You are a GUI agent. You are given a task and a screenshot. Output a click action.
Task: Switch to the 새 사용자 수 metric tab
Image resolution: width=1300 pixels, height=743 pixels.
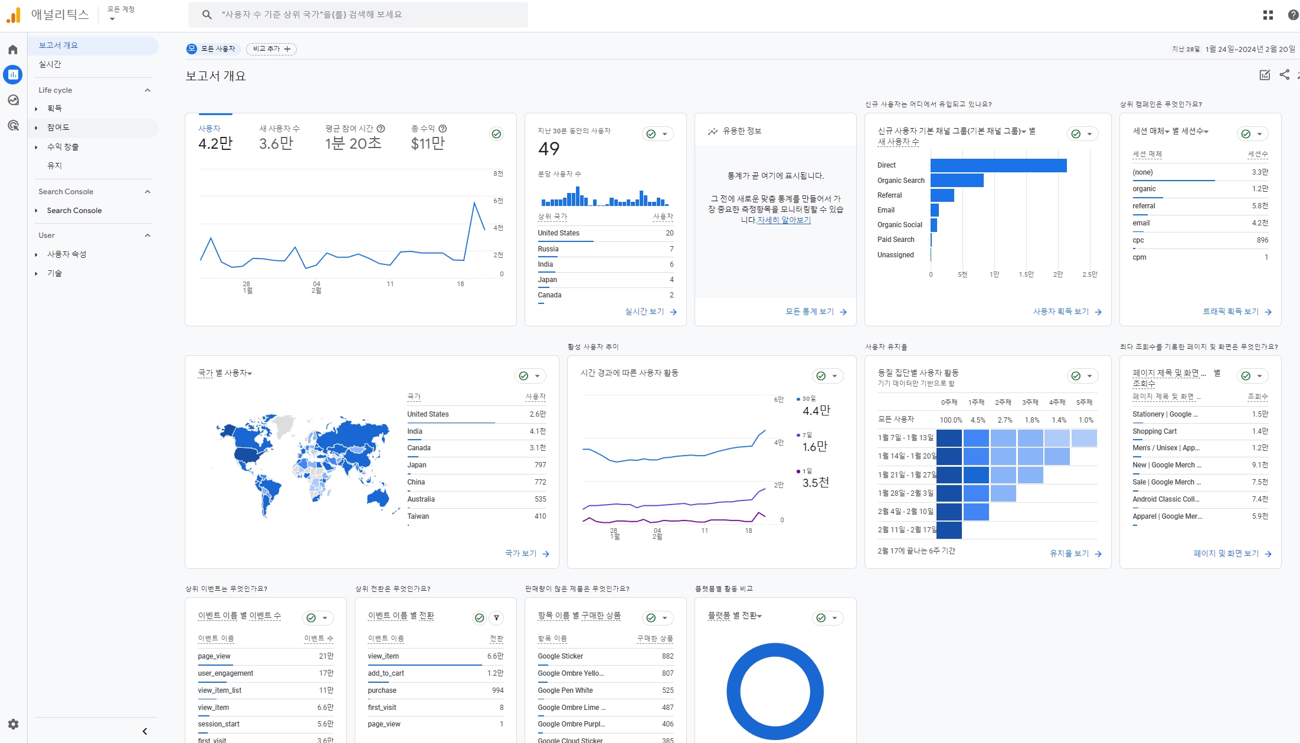(279, 137)
